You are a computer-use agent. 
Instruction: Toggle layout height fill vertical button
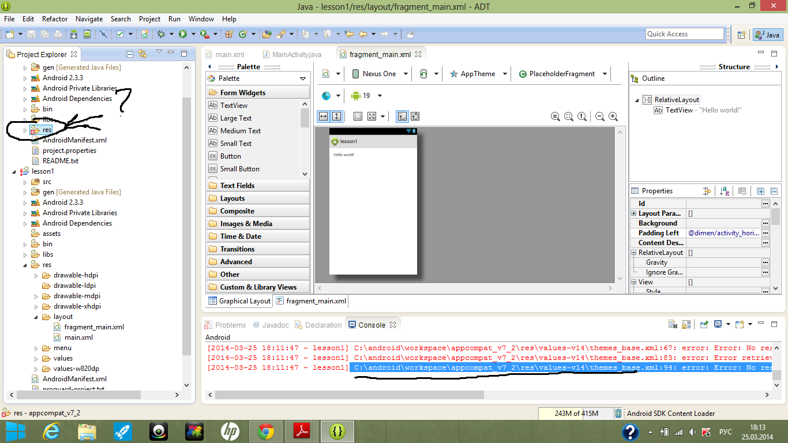click(x=336, y=117)
